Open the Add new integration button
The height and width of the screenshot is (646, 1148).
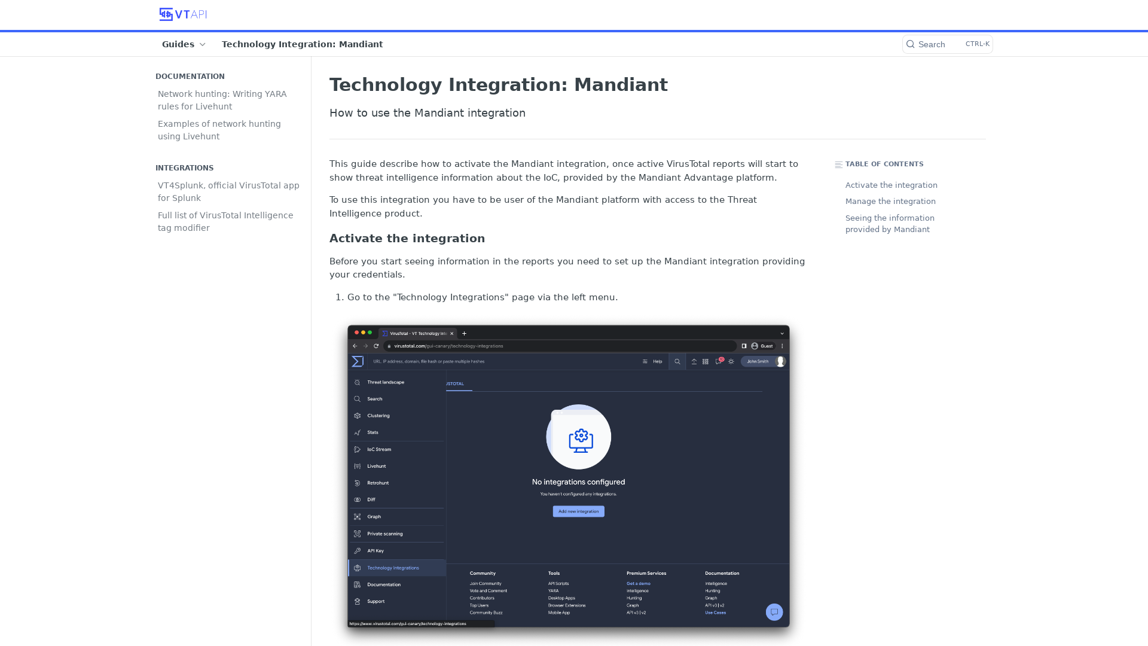click(578, 510)
